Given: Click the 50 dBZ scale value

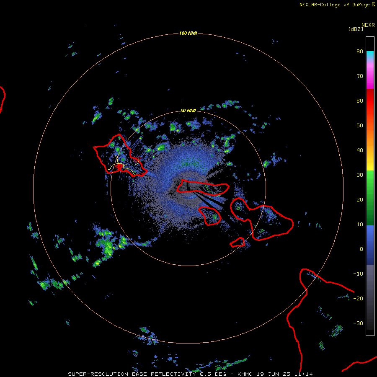Looking at the screenshot, I should click(x=360, y=126).
